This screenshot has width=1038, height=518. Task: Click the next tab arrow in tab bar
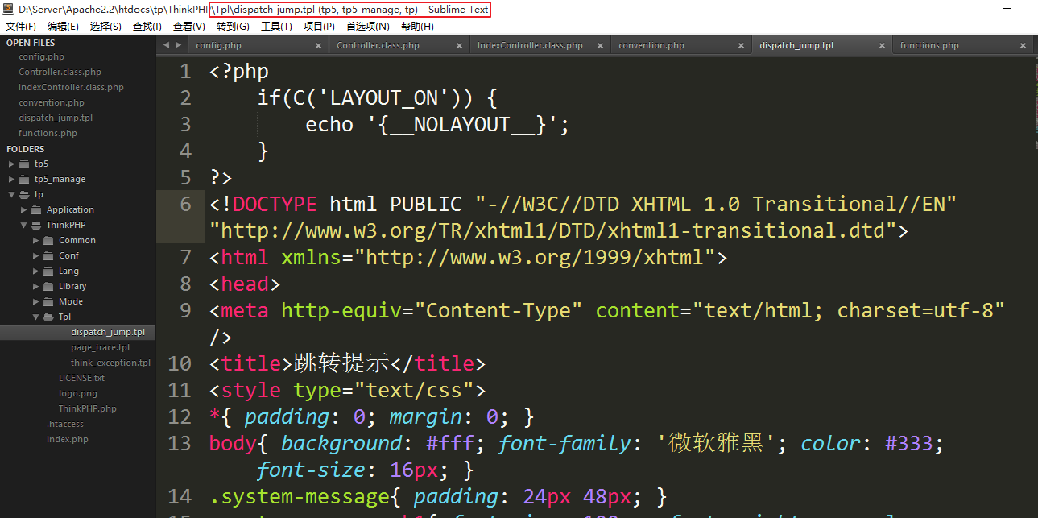[x=178, y=45]
